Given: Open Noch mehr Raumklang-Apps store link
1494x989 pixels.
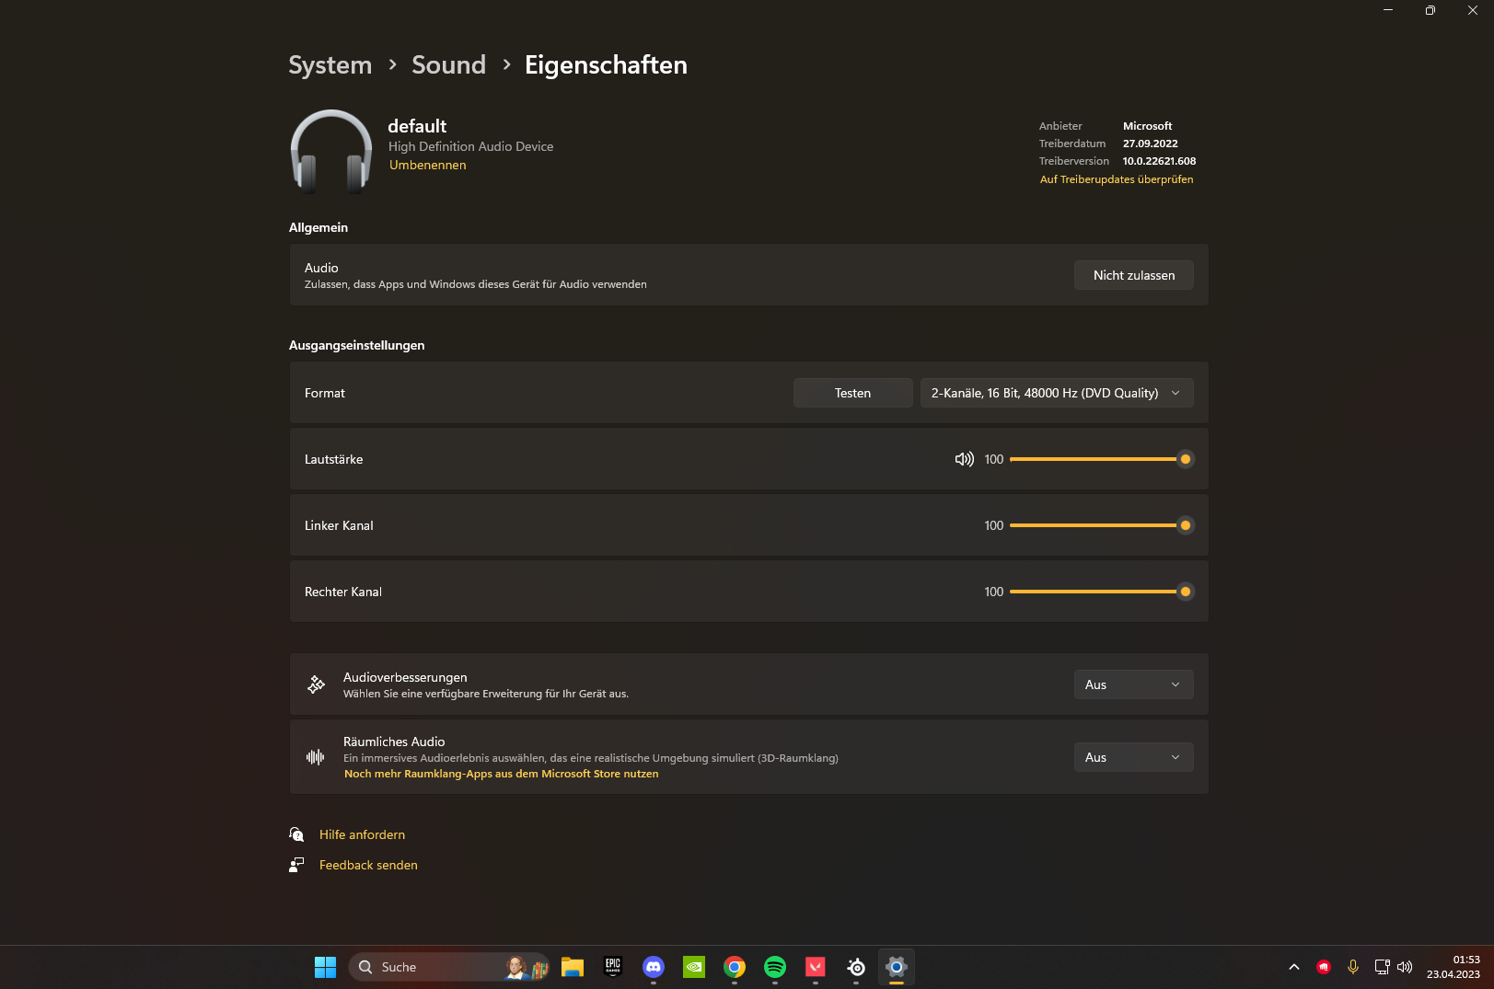Looking at the screenshot, I should [x=501, y=774].
